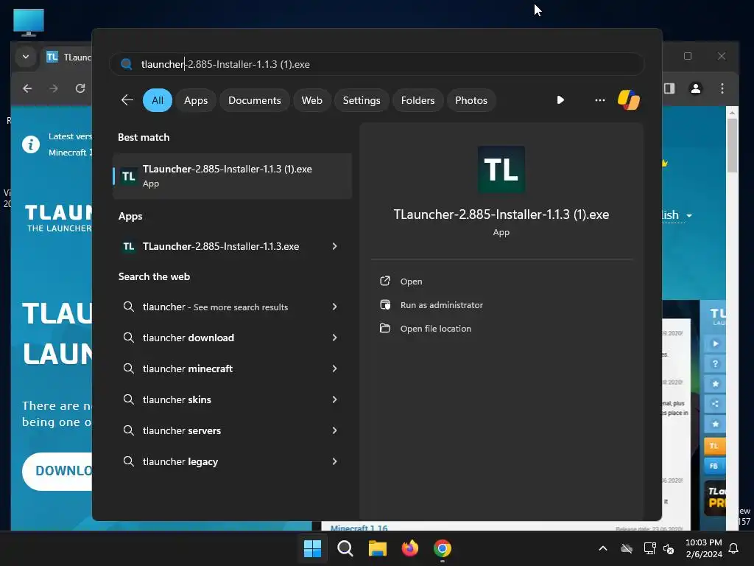The height and width of the screenshot is (566, 754).
Task: Choose the Photos filter tab
Action: coord(471,100)
